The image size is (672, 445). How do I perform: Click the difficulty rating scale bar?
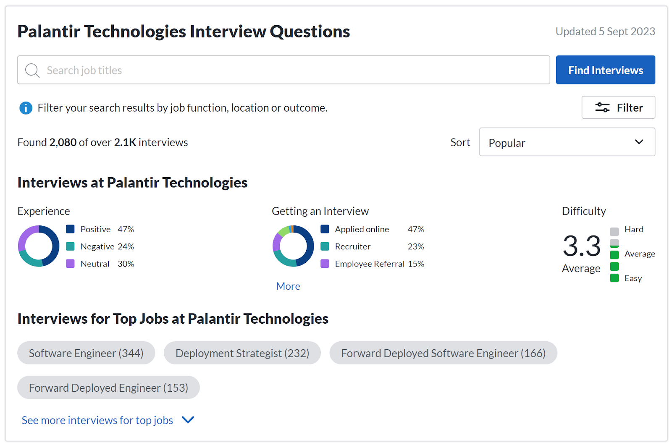pos(614,254)
